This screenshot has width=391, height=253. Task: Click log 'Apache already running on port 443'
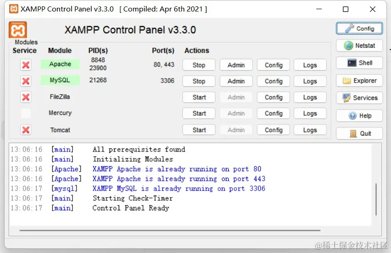tap(179, 179)
